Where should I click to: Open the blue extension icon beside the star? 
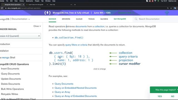pyautogui.click(x=175, y=8)
